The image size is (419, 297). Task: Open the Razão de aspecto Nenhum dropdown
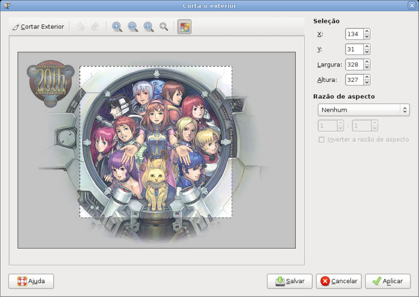click(x=364, y=110)
